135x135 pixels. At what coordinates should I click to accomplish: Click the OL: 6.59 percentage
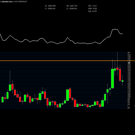(x=92, y=11)
